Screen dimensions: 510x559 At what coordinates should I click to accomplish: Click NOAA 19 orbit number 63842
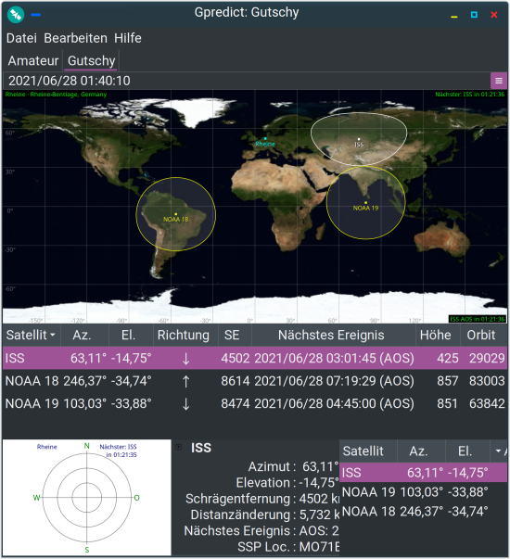click(x=487, y=404)
